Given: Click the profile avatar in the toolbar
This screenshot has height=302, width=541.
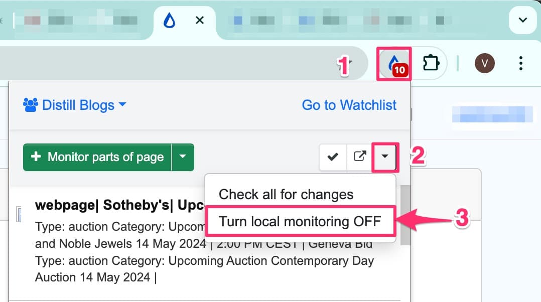Looking at the screenshot, I should click(x=485, y=63).
